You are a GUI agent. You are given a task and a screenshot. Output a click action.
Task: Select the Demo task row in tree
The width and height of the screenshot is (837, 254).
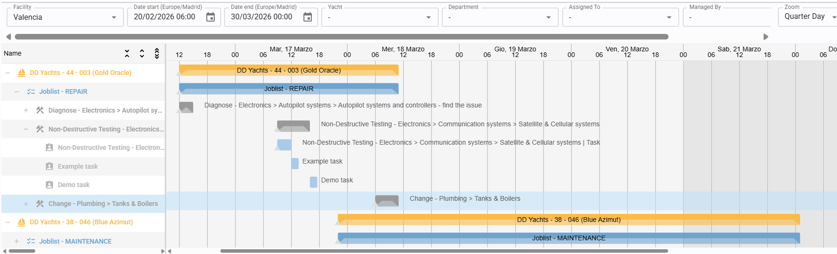coord(73,185)
